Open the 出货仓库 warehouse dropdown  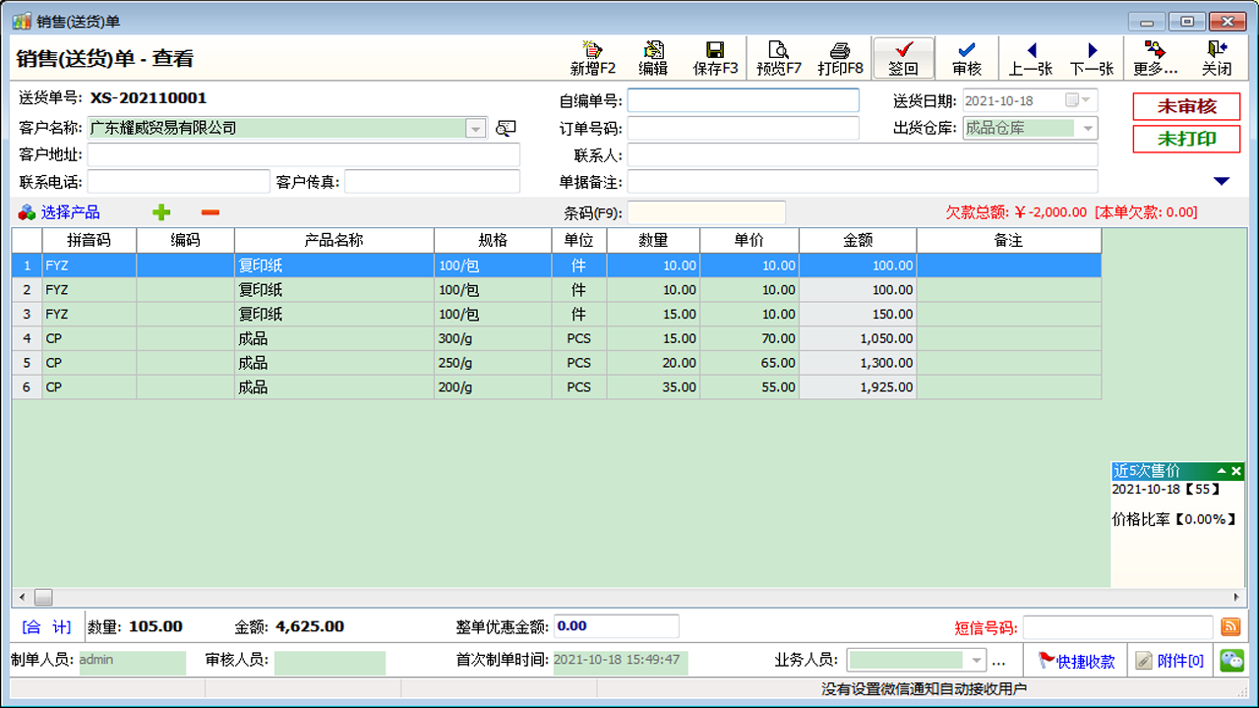pyautogui.click(x=1086, y=127)
